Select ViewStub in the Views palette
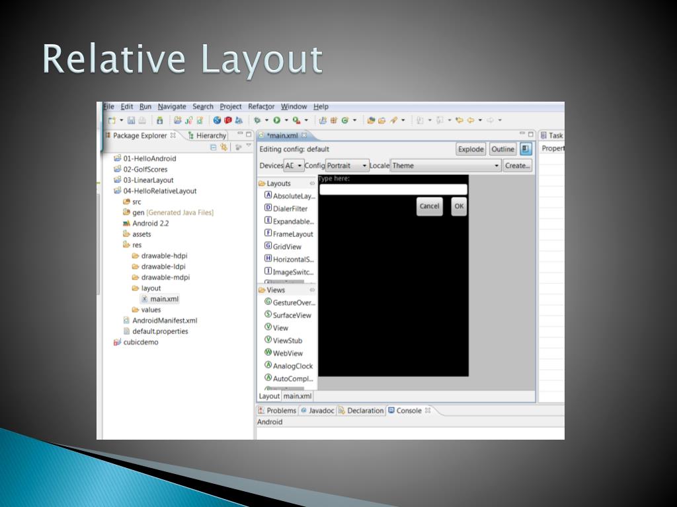Image resolution: width=677 pixels, height=507 pixels. pyautogui.click(x=287, y=341)
